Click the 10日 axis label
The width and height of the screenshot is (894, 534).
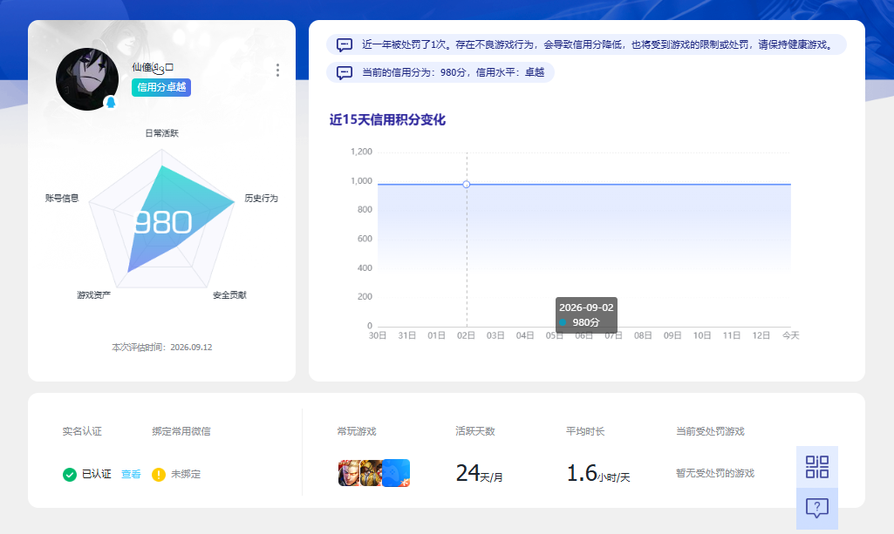click(702, 336)
